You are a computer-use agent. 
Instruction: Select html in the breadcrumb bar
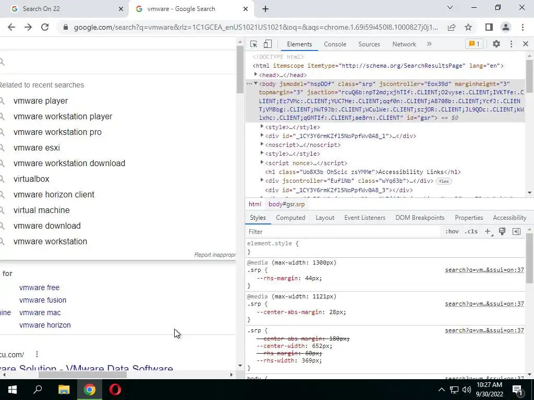[x=254, y=204]
